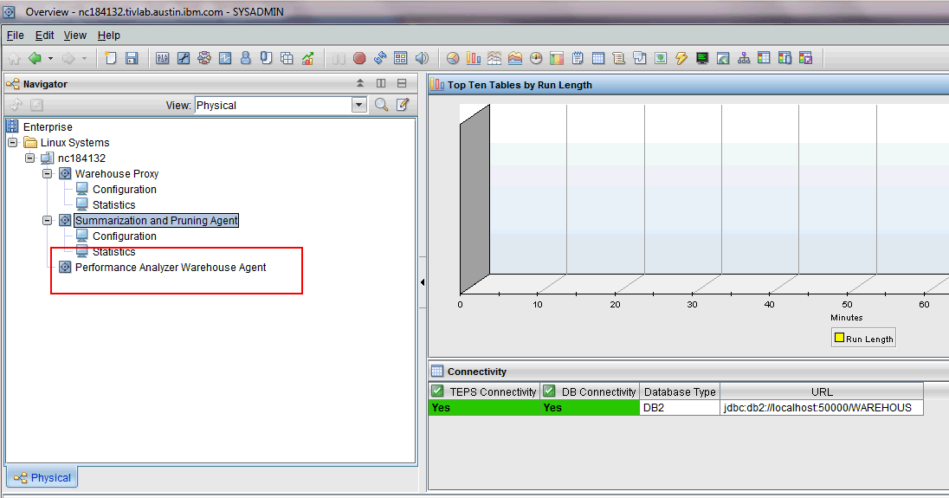Collapse the nc184132 tree node
Viewport: 949px width, 498px height.
click(29, 158)
